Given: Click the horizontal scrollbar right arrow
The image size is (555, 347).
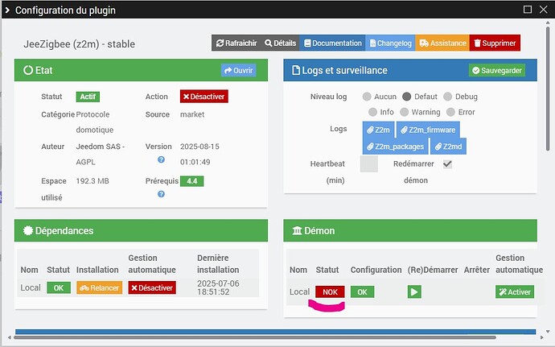Looking at the screenshot, I should point(541,337).
